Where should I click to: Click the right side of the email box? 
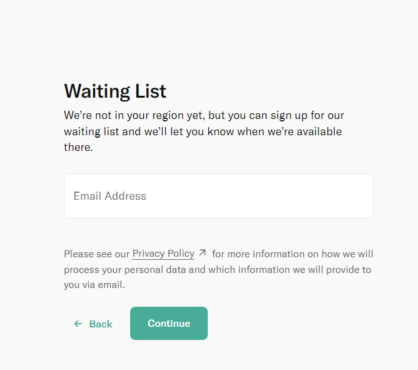(338, 196)
